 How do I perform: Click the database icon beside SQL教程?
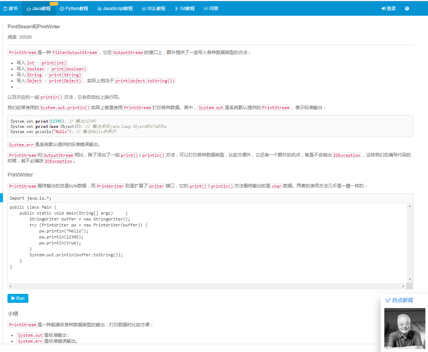(x=144, y=9)
